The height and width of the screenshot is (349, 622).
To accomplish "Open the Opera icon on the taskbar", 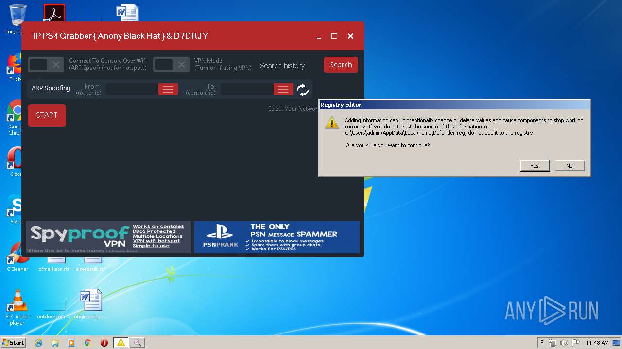I will point(104,343).
